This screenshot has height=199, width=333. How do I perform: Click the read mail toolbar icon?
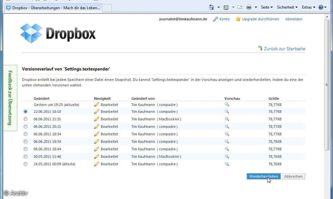(240, 7)
